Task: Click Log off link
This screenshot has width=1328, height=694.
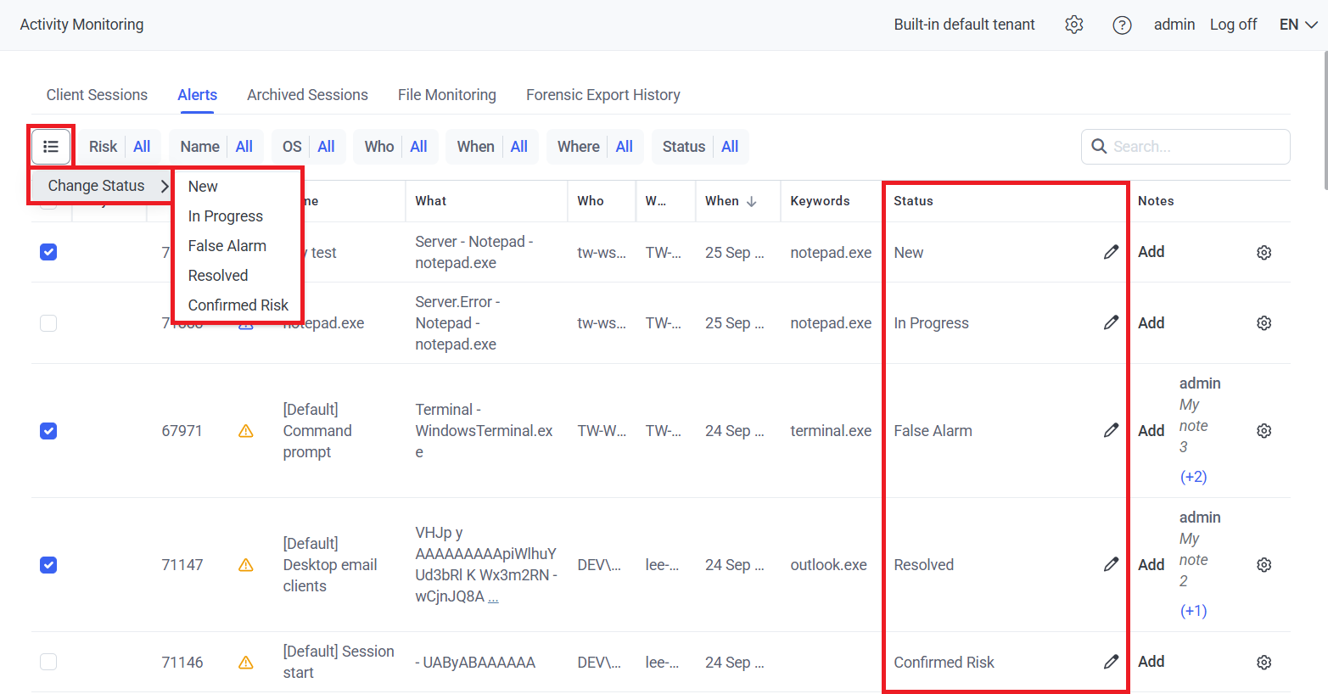Action: click(1233, 25)
